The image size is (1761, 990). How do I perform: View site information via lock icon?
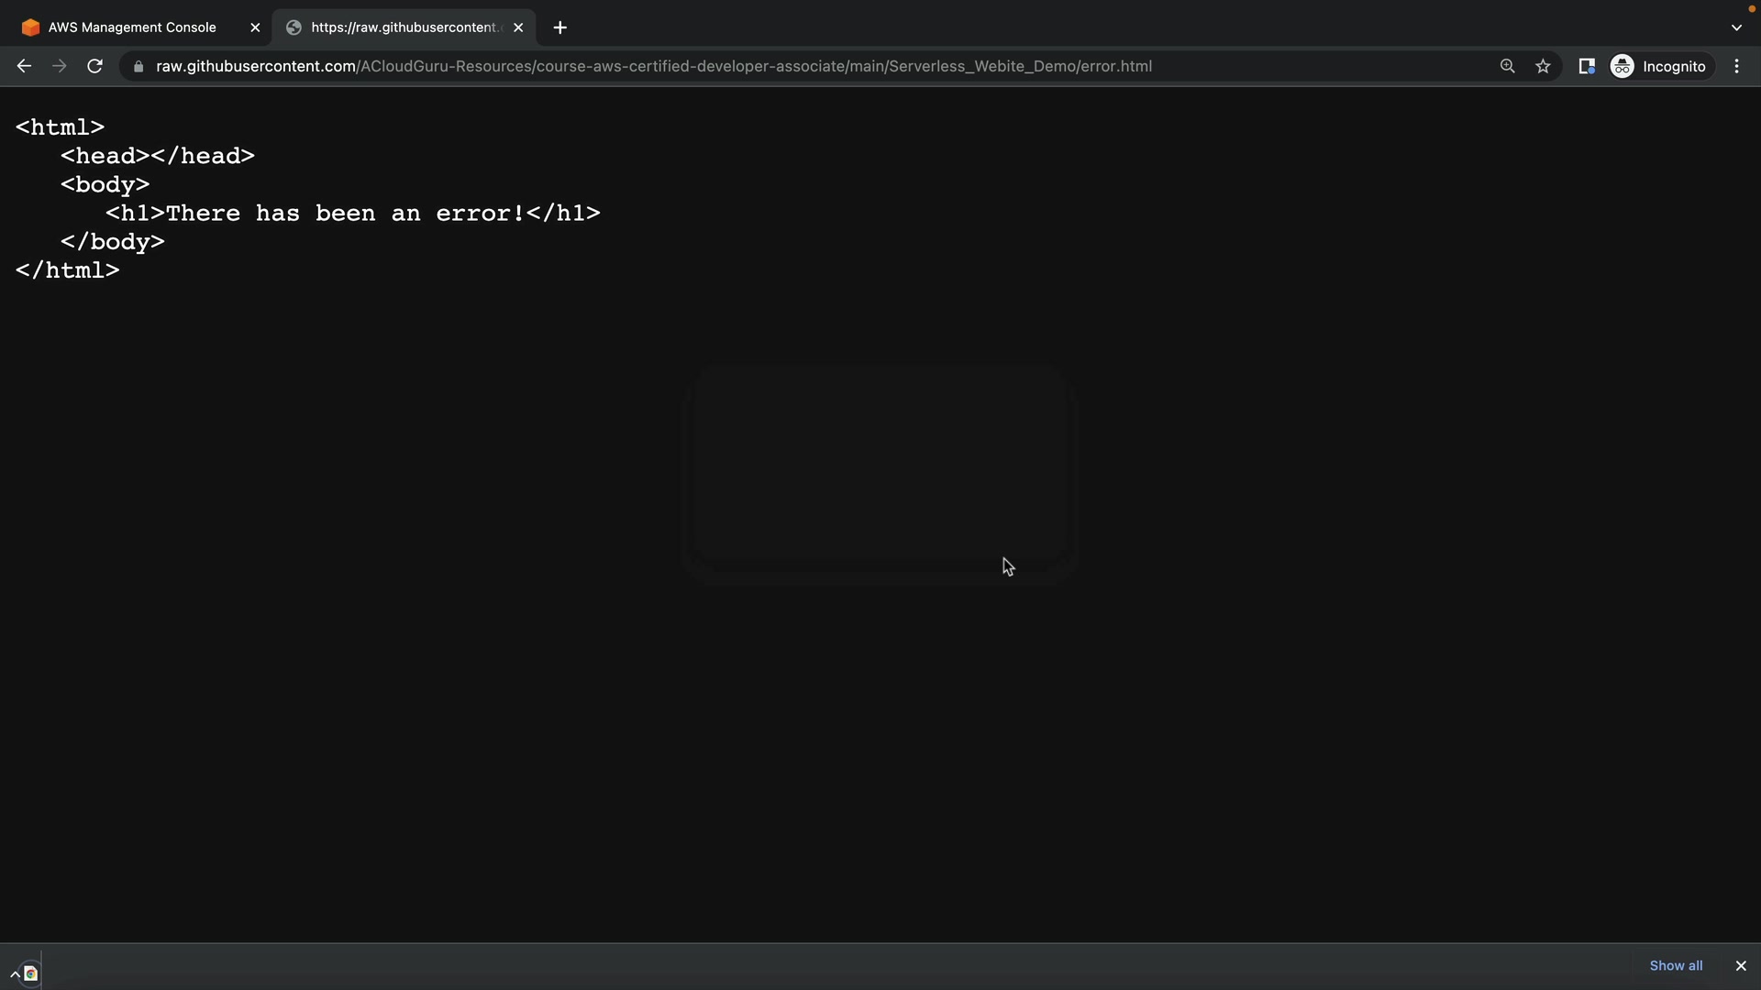(x=138, y=67)
